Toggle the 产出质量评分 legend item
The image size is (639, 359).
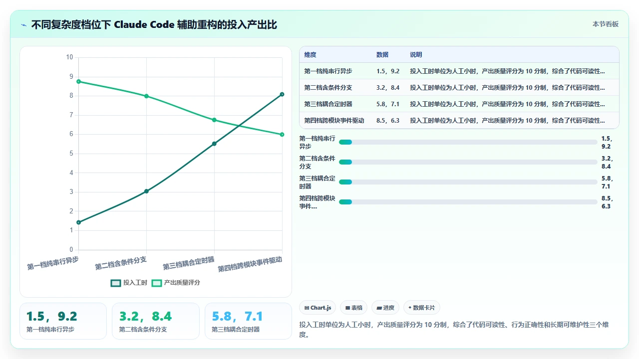click(176, 283)
